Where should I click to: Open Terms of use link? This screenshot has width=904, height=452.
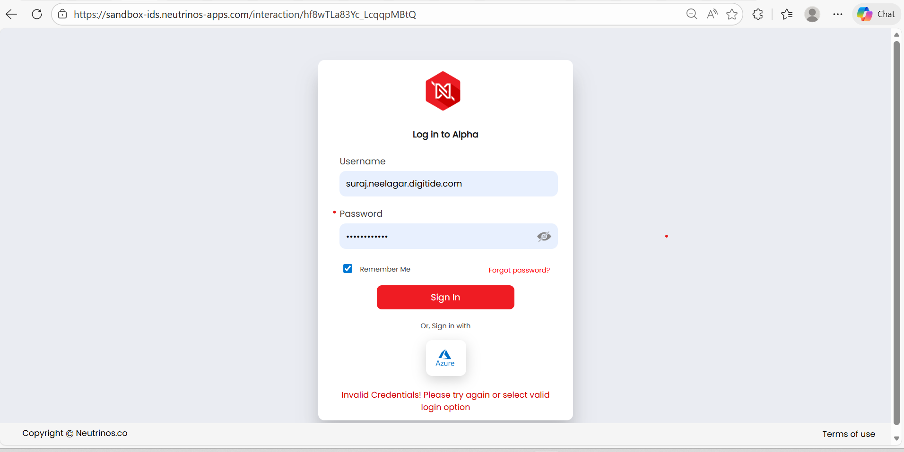(x=849, y=434)
